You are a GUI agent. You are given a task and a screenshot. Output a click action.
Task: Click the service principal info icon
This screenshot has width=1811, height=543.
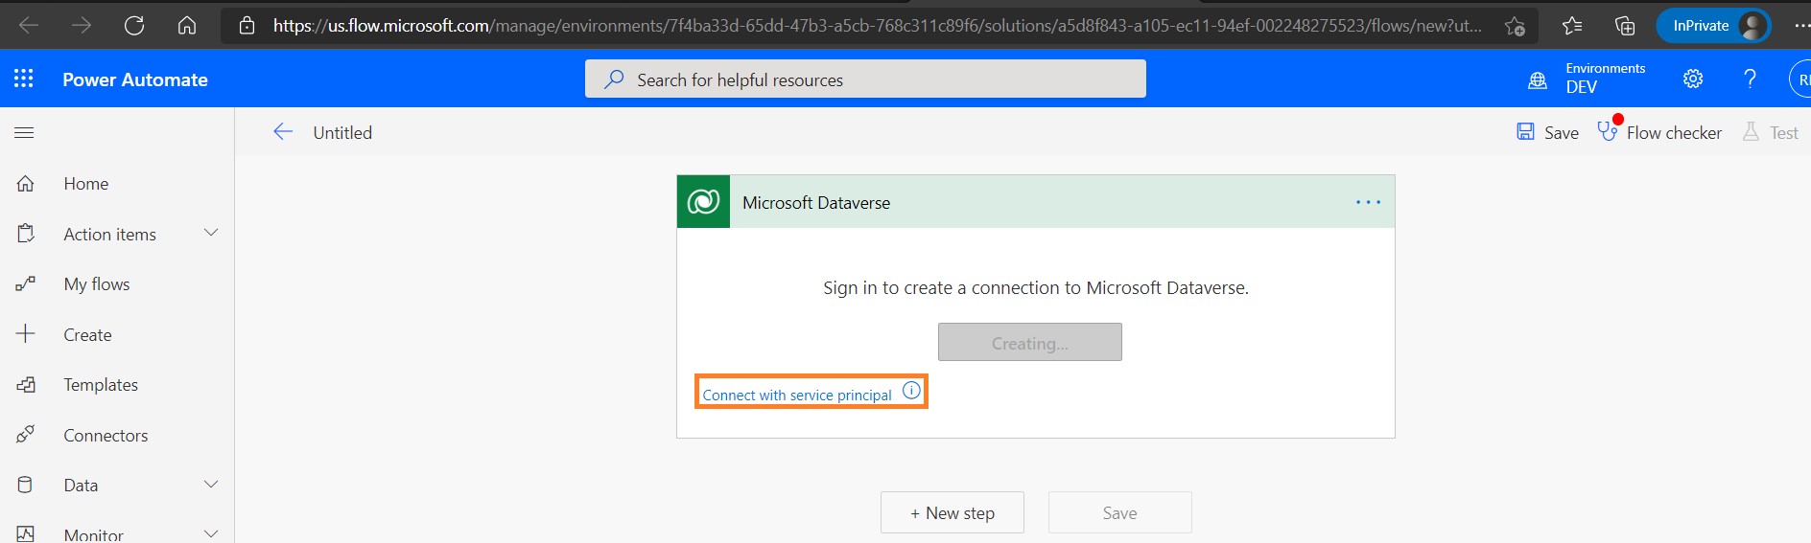pos(911,391)
